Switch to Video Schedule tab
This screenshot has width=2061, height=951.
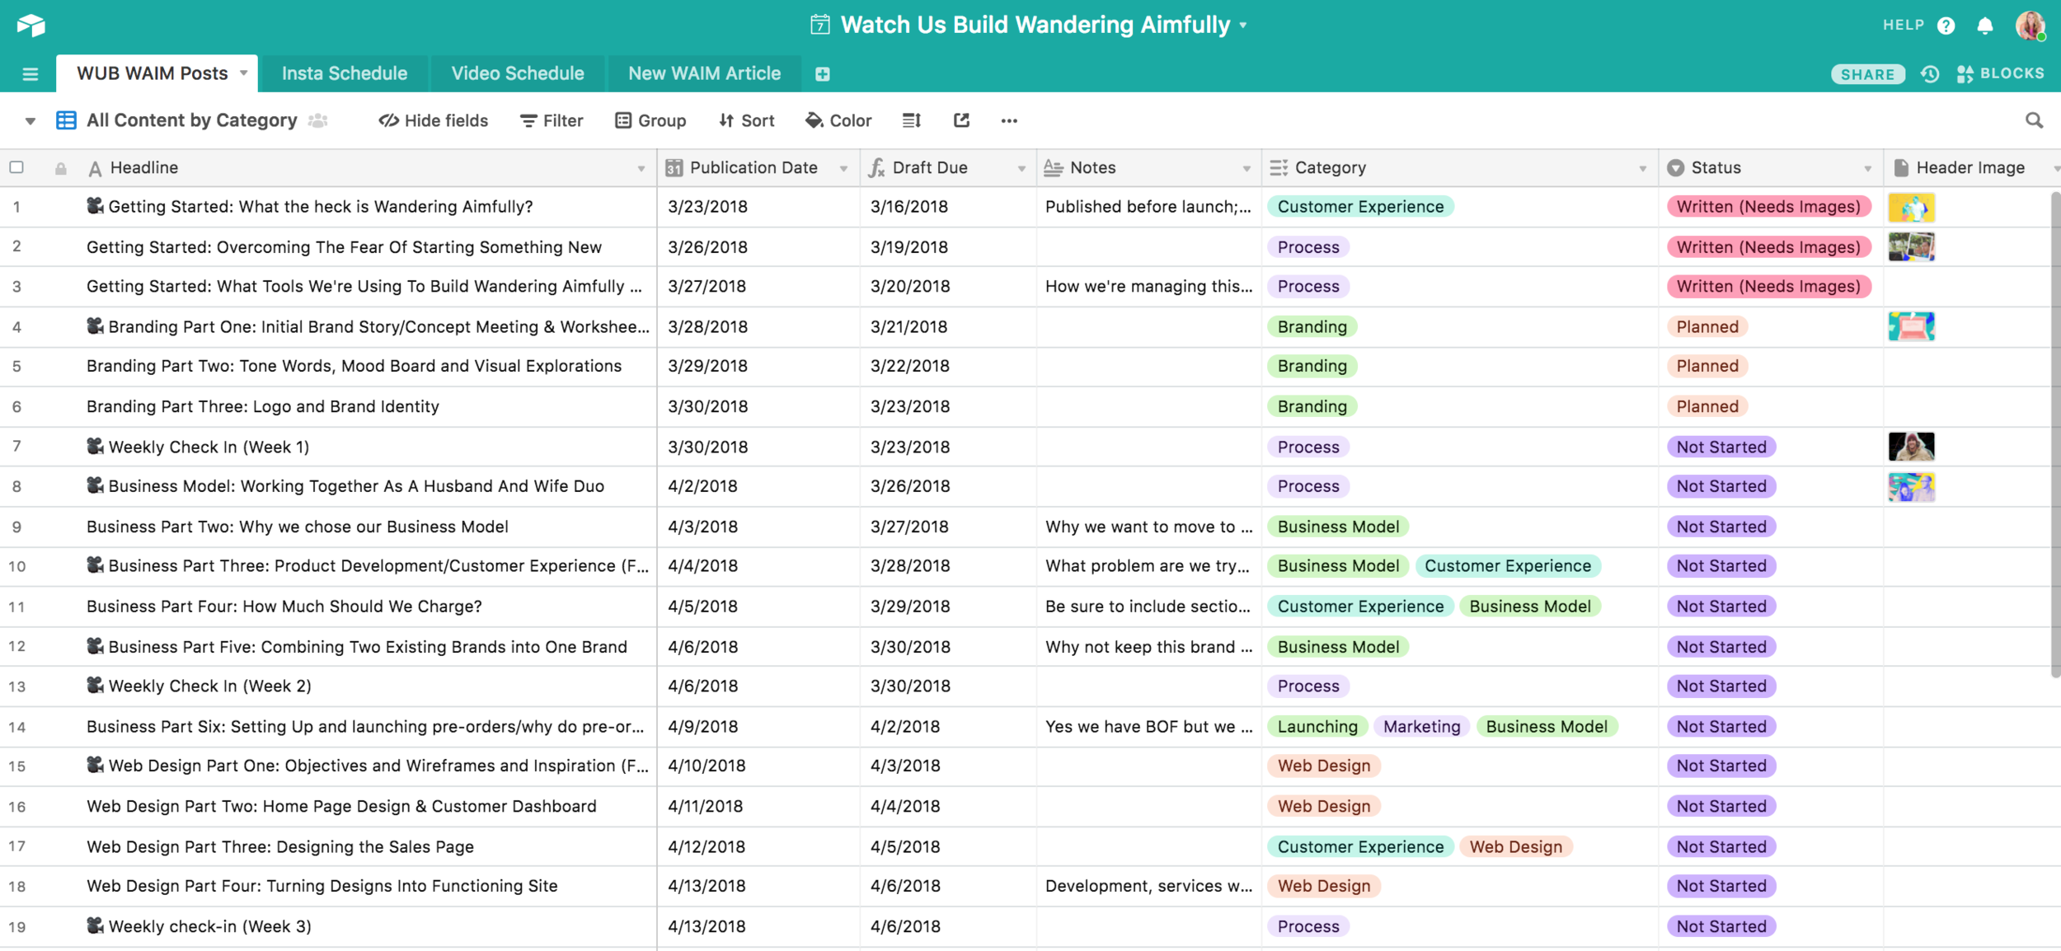point(518,73)
